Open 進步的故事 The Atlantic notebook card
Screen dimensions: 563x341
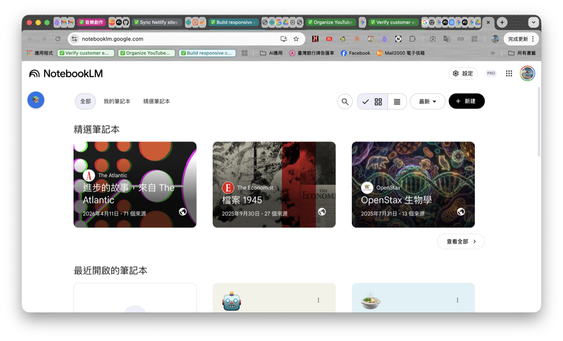click(x=135, y=185)
